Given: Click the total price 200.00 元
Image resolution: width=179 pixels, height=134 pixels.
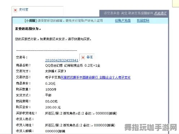Looking at the screenshot, I should (53, 107).
